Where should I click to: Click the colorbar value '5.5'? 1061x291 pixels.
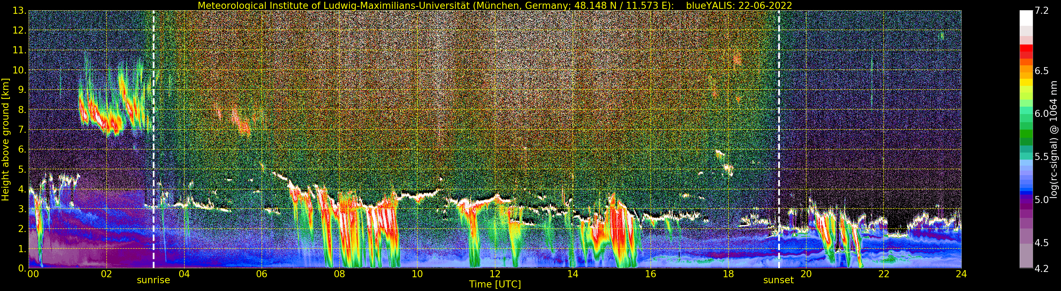1042,156
